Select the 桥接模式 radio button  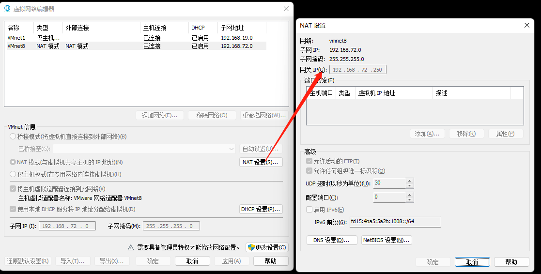13,137
